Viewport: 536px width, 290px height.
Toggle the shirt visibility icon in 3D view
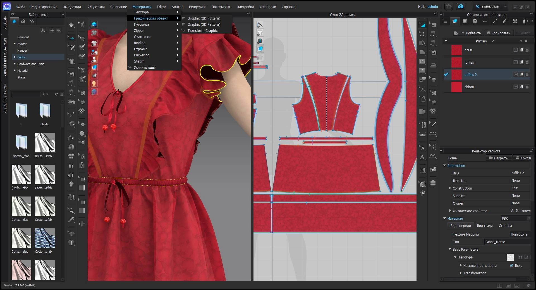pos(94,43)
